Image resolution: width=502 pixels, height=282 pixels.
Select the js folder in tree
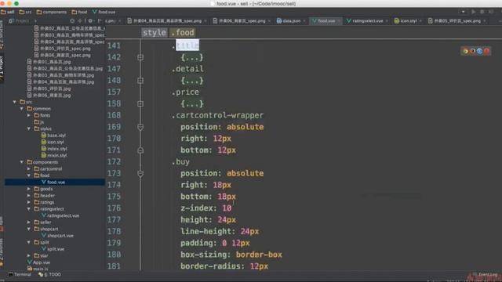click(x=39, y=122)
